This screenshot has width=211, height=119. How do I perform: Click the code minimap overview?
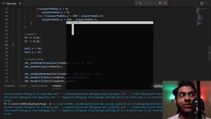202,16
